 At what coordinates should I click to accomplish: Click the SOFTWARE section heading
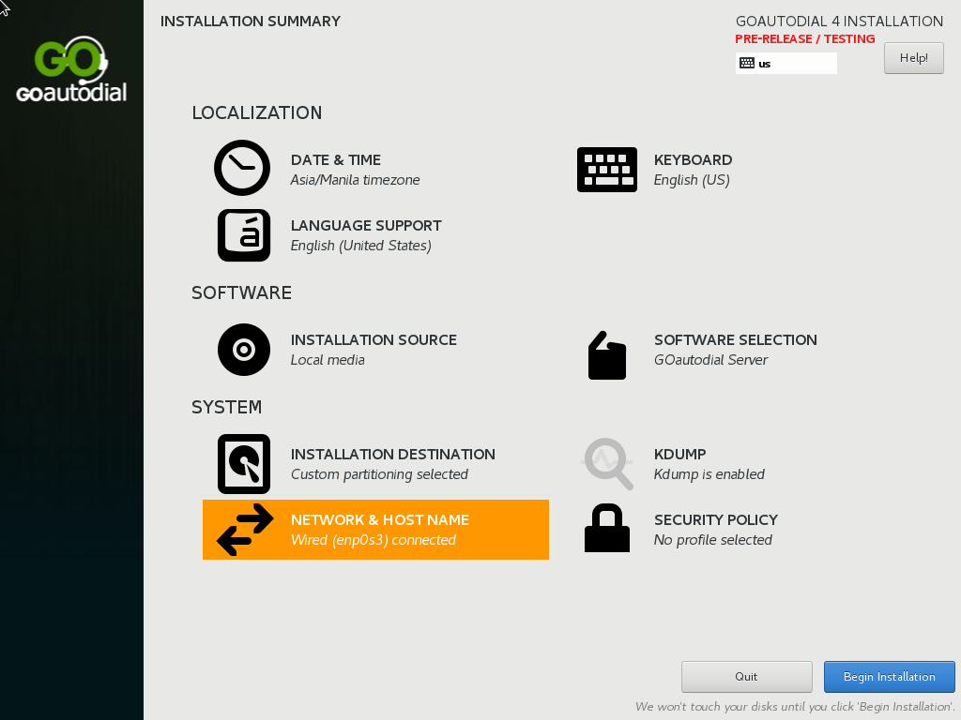(x=241, y=292)
